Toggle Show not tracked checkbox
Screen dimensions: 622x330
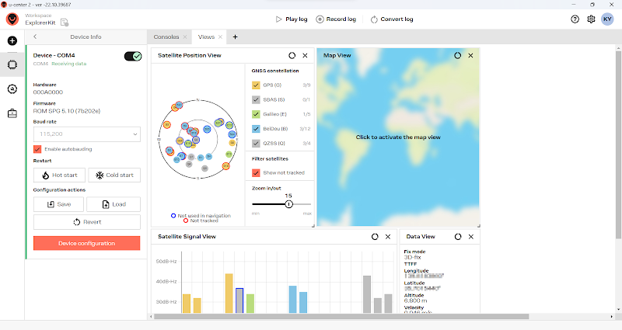pos(256,172)
